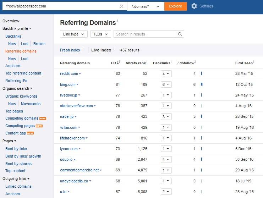Viewport: 263px width, 198px height.
Task: Click info icon next to Referring Domains title
Action: (117, 21)
